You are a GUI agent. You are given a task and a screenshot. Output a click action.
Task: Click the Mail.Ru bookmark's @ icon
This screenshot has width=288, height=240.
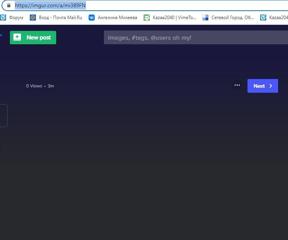coord(33,18)
